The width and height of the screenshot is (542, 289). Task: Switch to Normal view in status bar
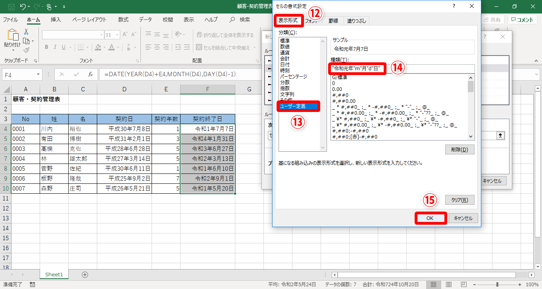434,285
